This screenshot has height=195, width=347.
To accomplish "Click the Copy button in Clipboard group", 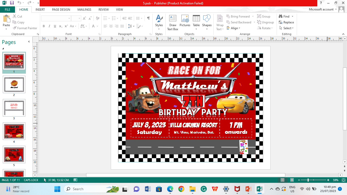I will click(18, 22).
